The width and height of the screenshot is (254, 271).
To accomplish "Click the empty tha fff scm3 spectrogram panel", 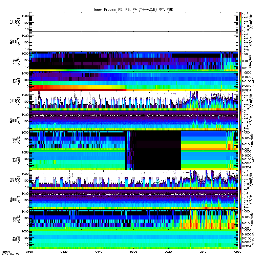I will tap(133, 42).
